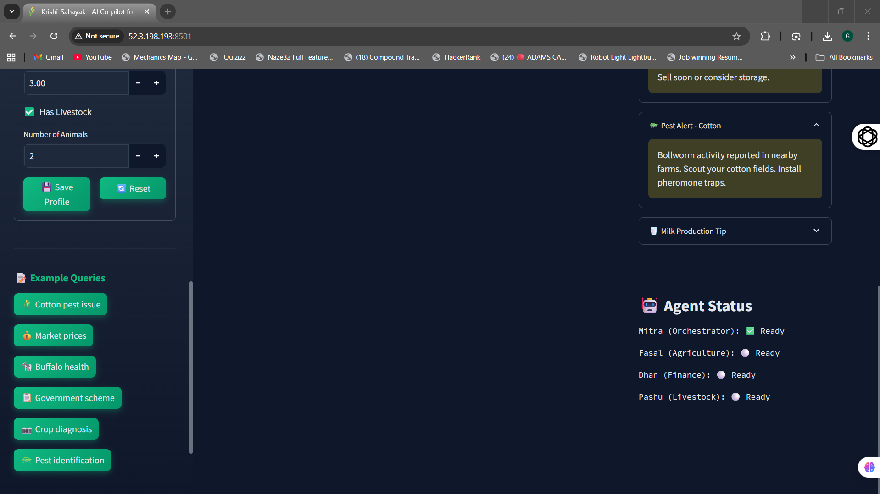Image resolution: width=880 pixels, height=494 pixels.
Task: Click the 3.00 number input field
Action: pos(77,83)
